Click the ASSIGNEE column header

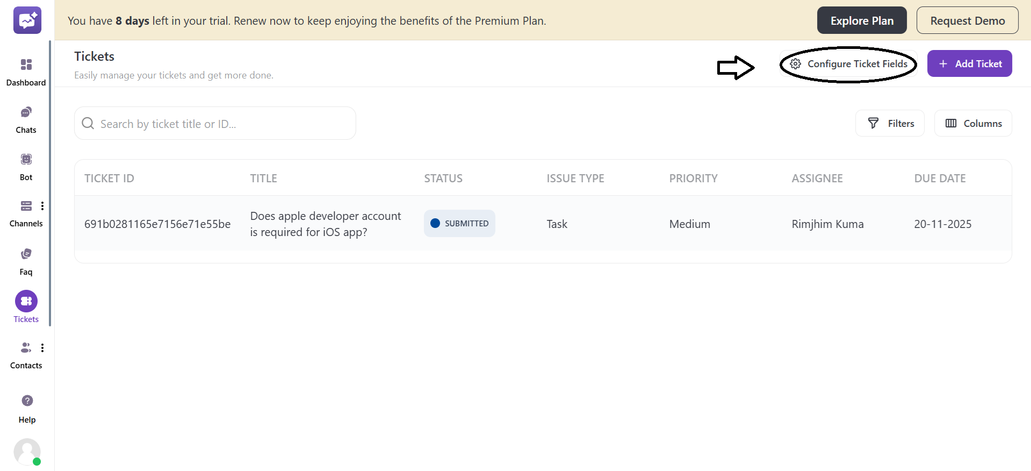(817, 179)
